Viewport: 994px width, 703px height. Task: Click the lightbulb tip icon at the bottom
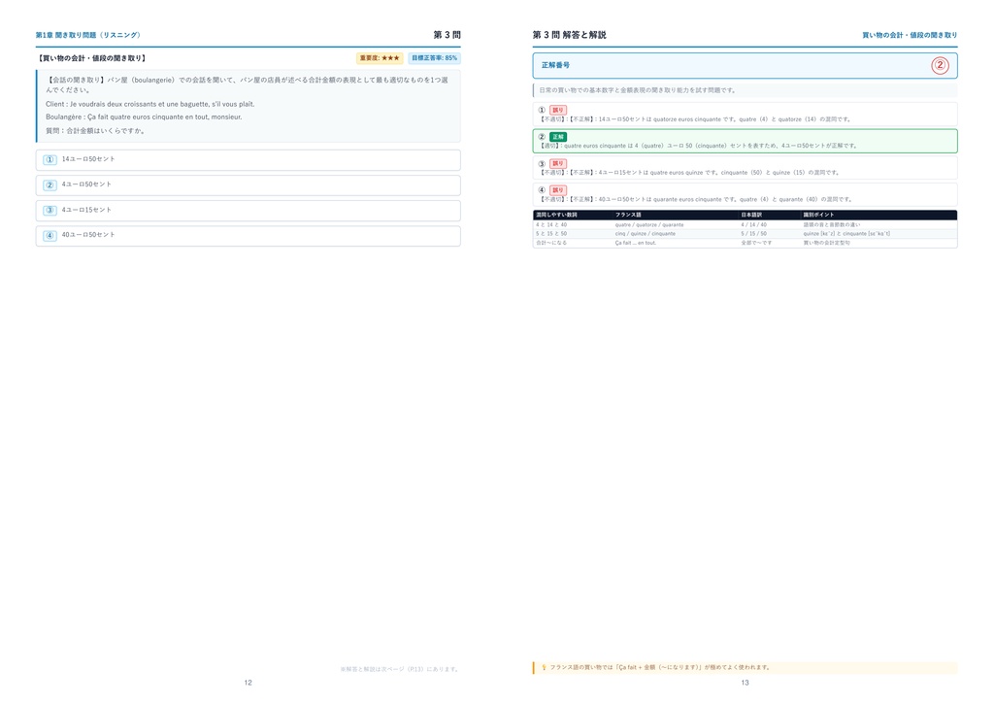point(544,667)
